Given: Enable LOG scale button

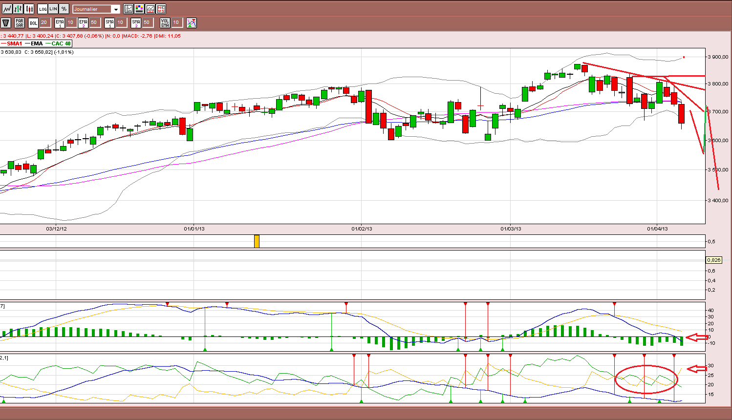Looking at the screenshot, I should point(43,9).
